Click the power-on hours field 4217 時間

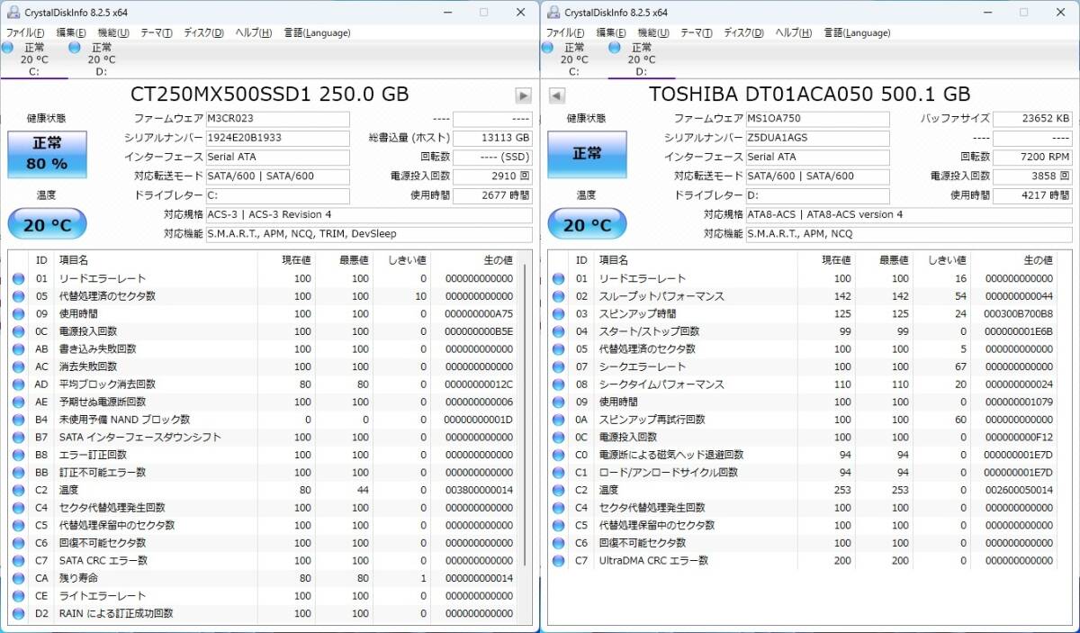click(x=1032, y=195)
